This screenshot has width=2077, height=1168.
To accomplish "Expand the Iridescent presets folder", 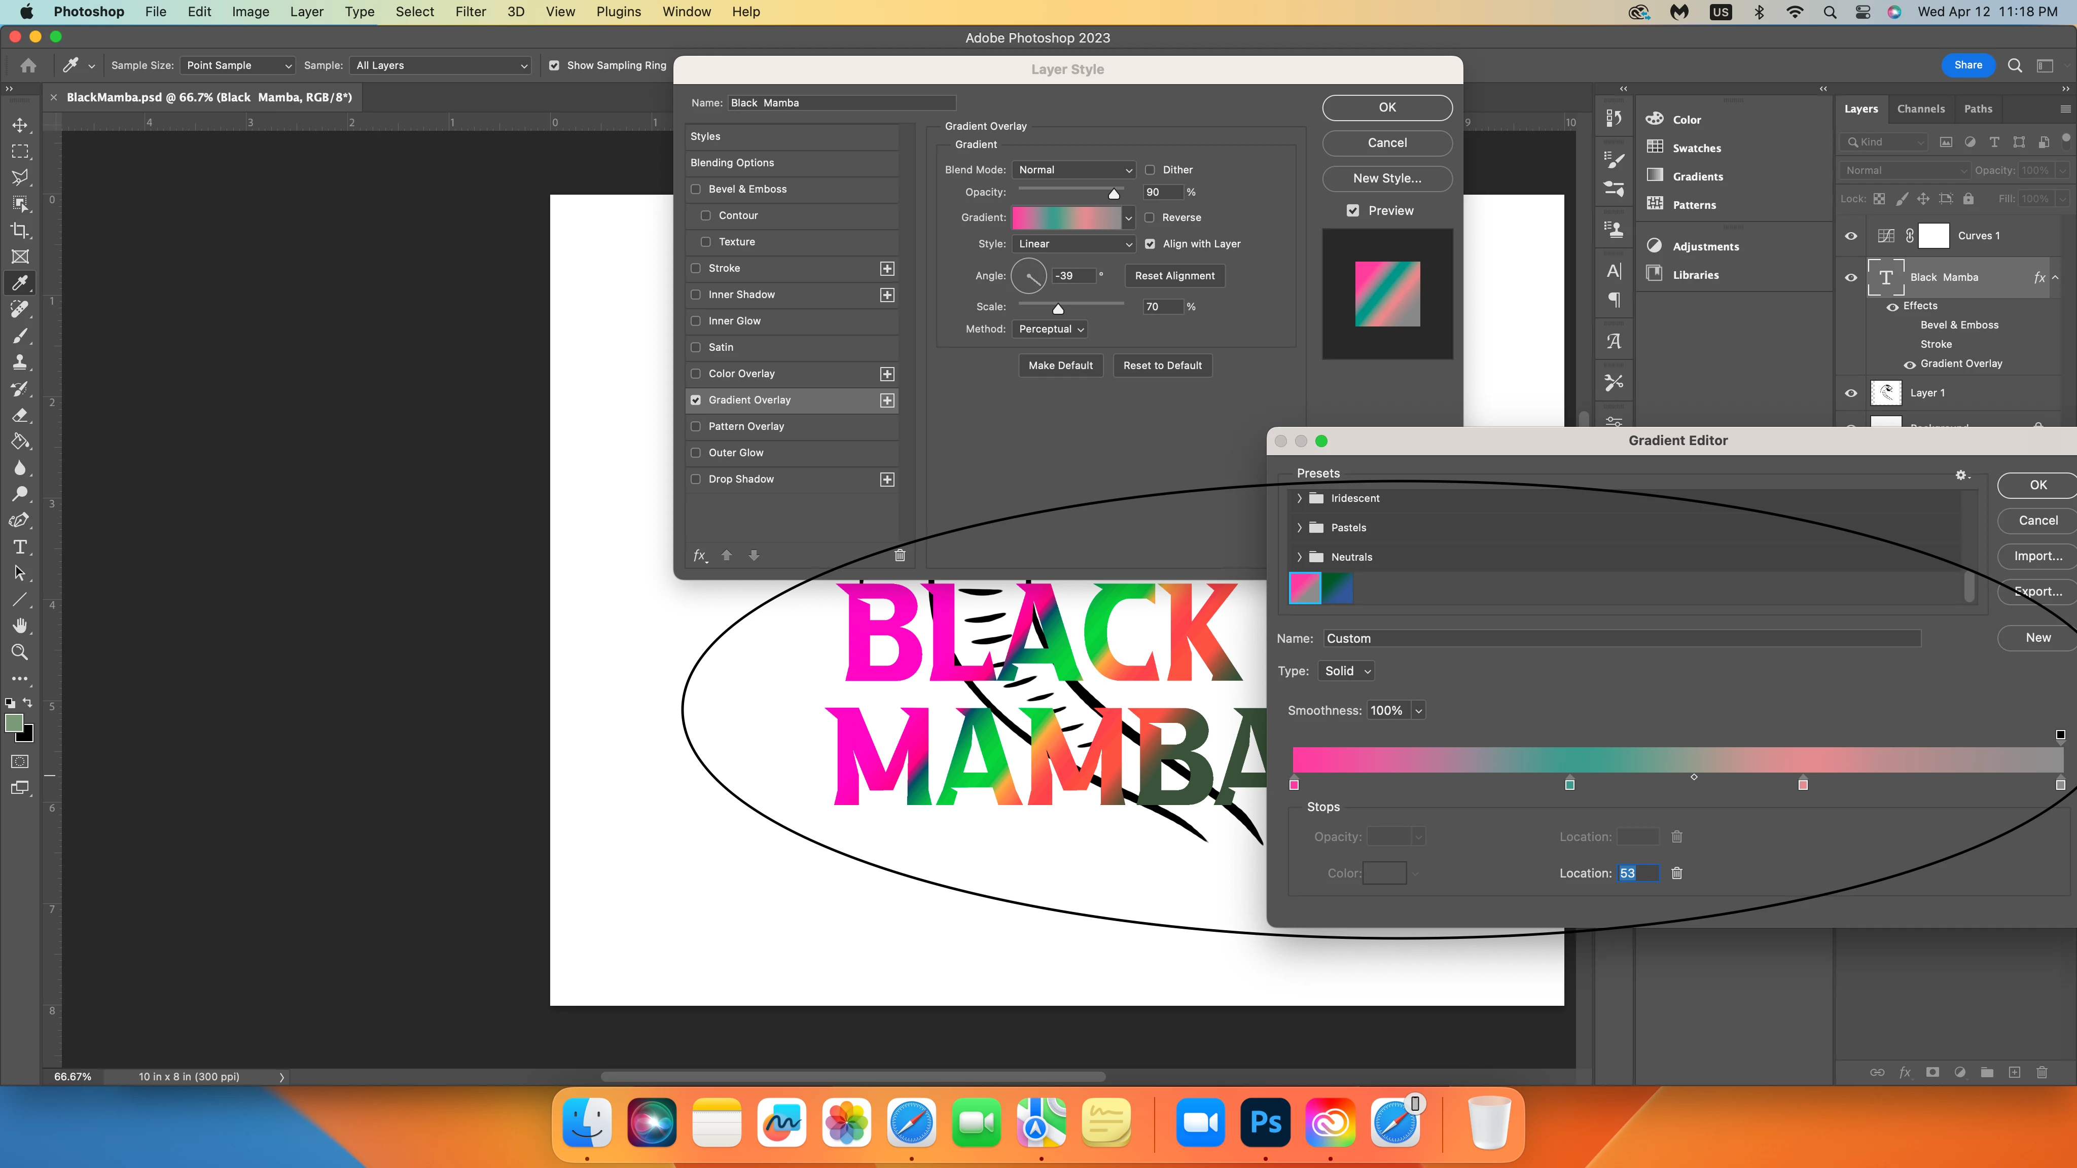I will click(1299, 498).
